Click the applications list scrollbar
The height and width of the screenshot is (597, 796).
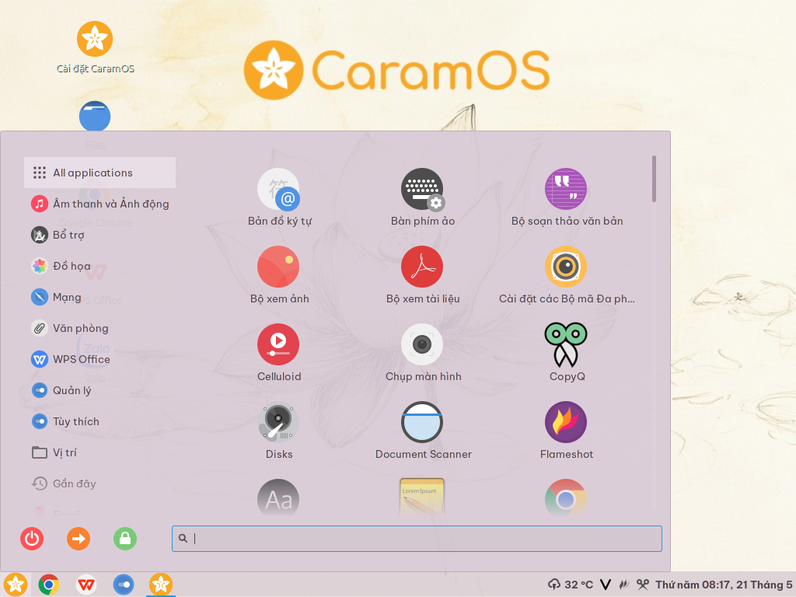point(654,179)
